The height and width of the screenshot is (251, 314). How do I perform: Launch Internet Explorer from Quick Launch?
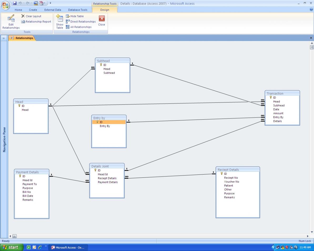pos(40,247)
